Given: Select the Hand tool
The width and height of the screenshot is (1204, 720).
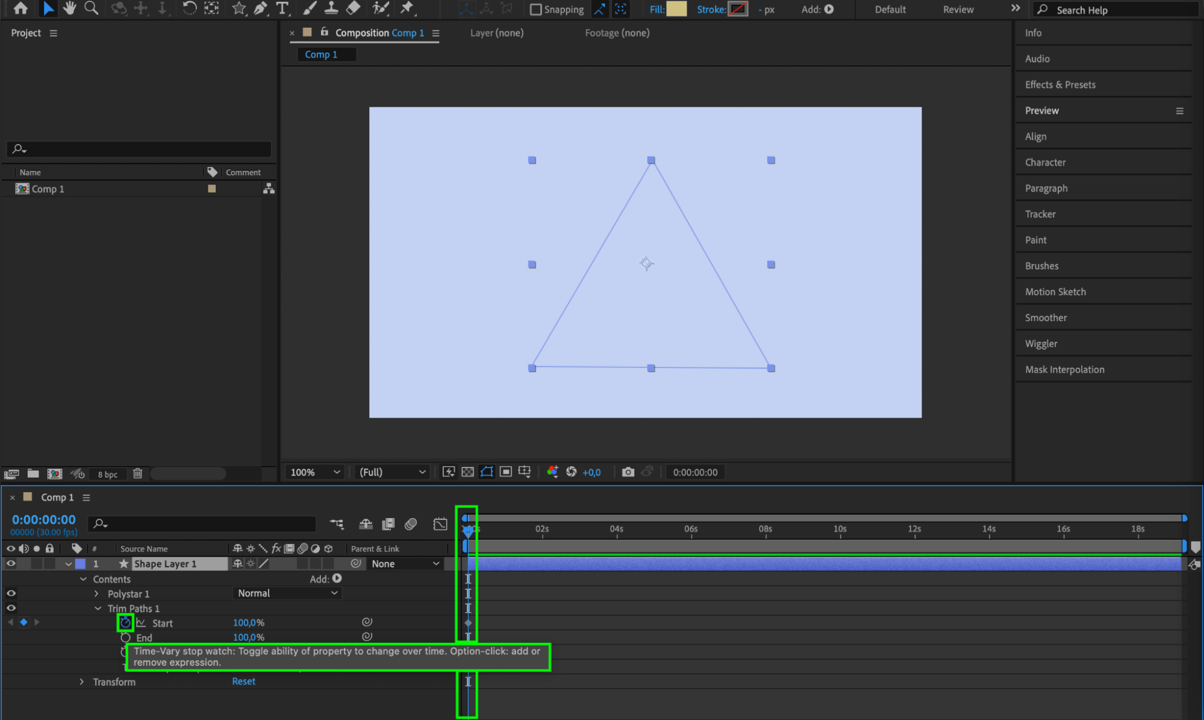Looking at the screenshot, I should coord(69,8).
